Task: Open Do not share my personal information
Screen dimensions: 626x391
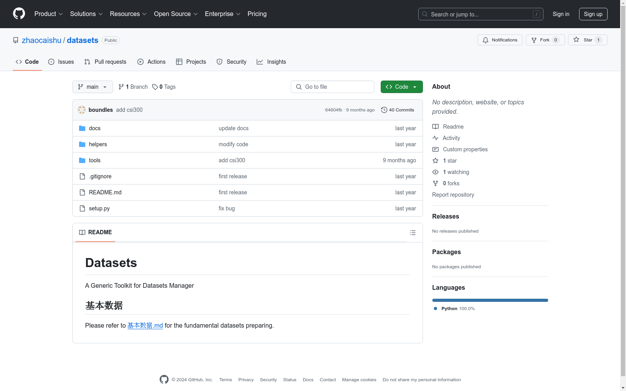Action: (422, 380)
